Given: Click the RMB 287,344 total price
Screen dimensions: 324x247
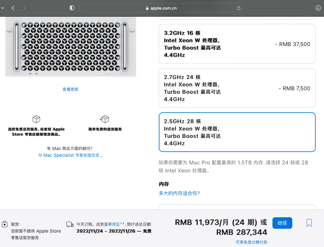Looking at the screenshot, I should [241, 232].
